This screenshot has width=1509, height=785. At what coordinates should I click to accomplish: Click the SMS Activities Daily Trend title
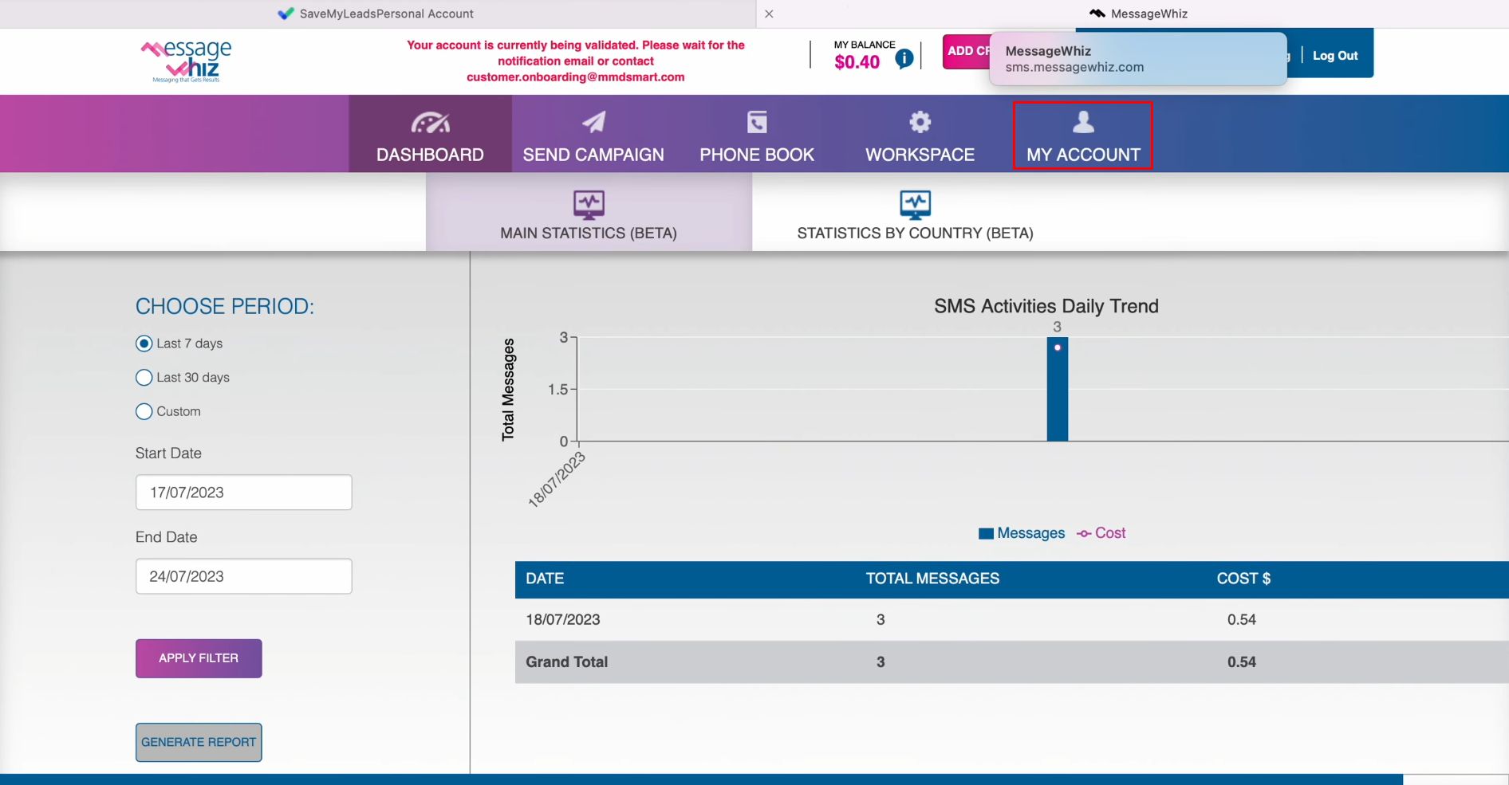click(x=1046, y=306)
